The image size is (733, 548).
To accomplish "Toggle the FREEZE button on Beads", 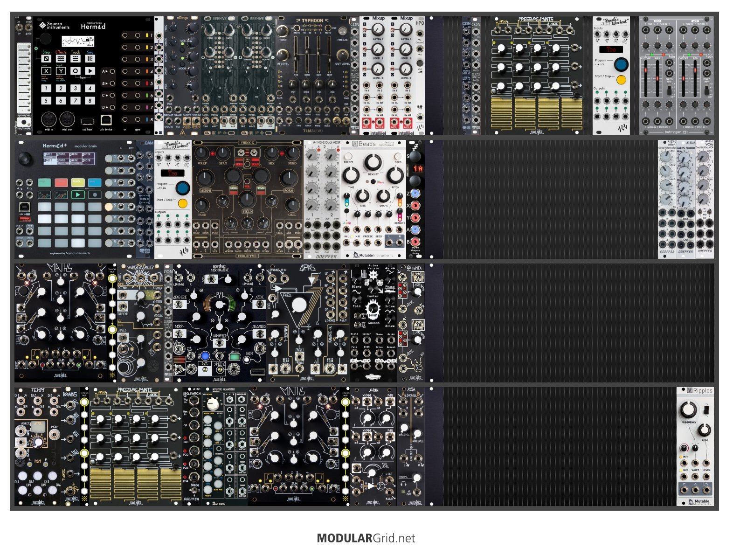I will pyautogui.click(x=348, y=157).
